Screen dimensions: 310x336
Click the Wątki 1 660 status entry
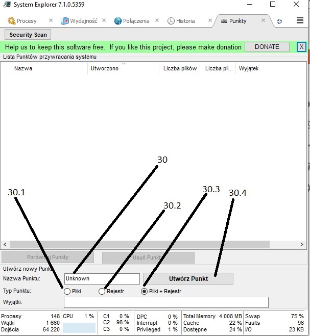click(x=30, y=323)
